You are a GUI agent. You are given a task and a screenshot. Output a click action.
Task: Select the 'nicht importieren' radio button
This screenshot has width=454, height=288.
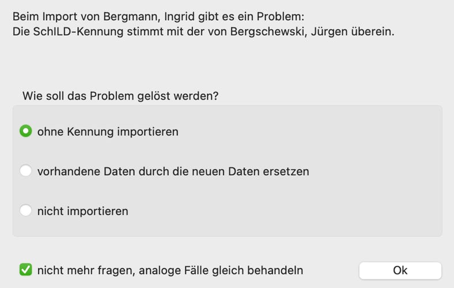pyautogui.click(x=25, y=211)
